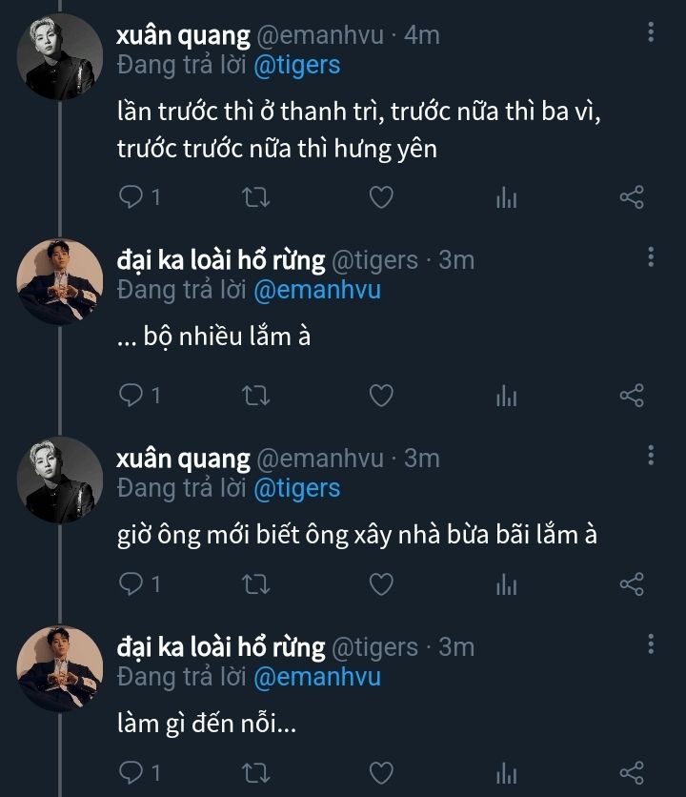Open more options for the first tweet
Image resolution: width=686 pixels, height=797 pixels.
(651, 33)
